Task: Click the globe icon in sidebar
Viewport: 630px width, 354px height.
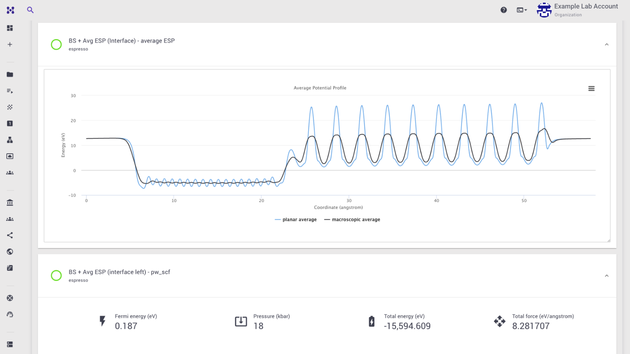Action: (10, 252)
